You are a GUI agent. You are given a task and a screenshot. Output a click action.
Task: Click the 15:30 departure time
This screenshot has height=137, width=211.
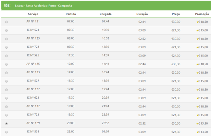coord(71,81)
